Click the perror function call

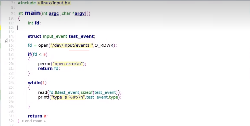pos(44,64)
